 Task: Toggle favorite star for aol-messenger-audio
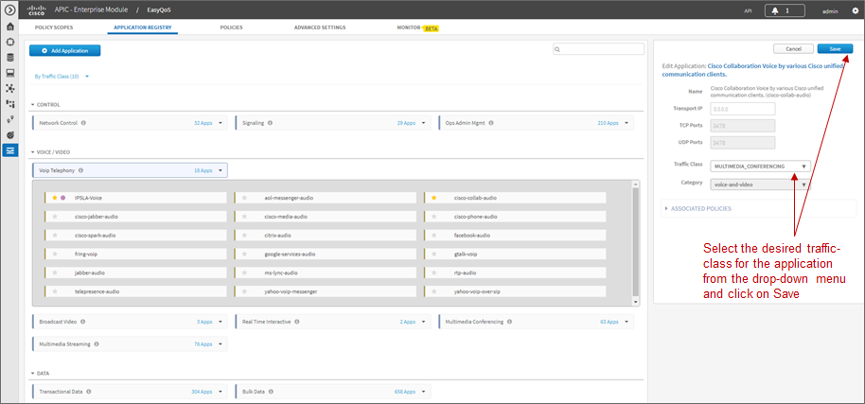(244, 198)
